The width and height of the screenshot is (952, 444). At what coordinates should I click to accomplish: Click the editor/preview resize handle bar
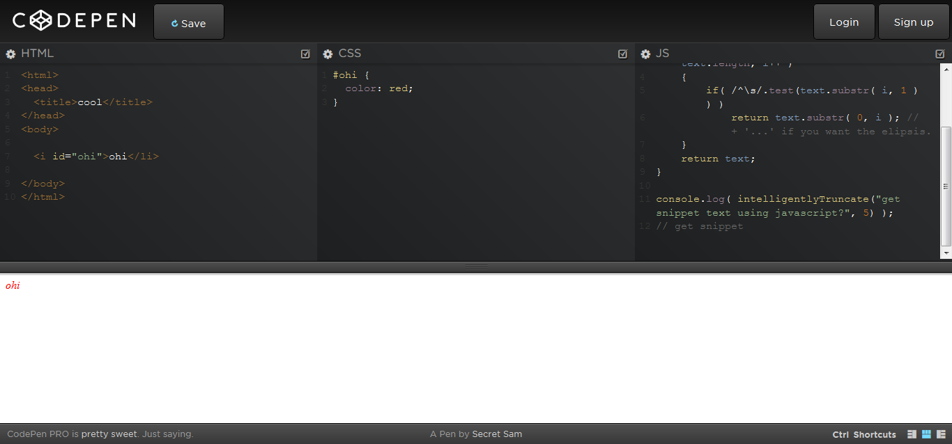[476, 267]
